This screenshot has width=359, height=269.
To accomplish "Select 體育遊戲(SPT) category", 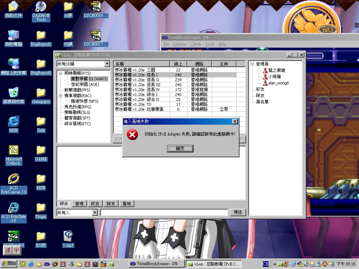I will coord(77,118).
